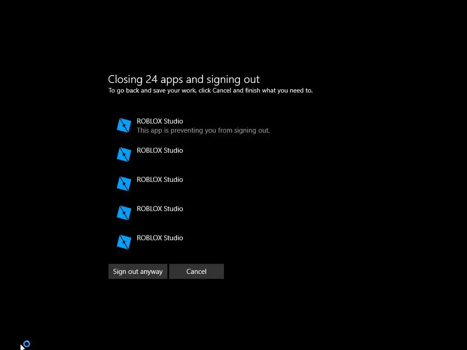Click the "To go back and save your work" text

tap(152, 91)
